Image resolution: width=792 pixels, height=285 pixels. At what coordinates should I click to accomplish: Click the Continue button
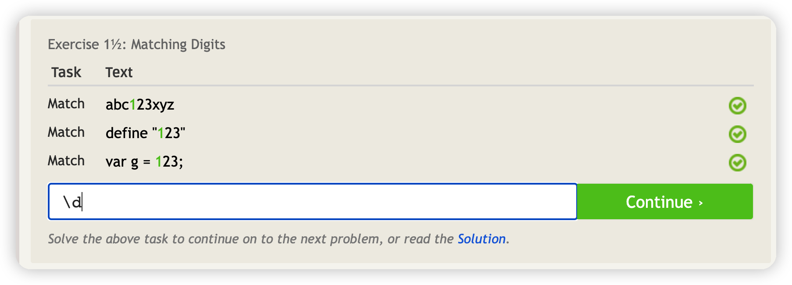tap(665, 202)
